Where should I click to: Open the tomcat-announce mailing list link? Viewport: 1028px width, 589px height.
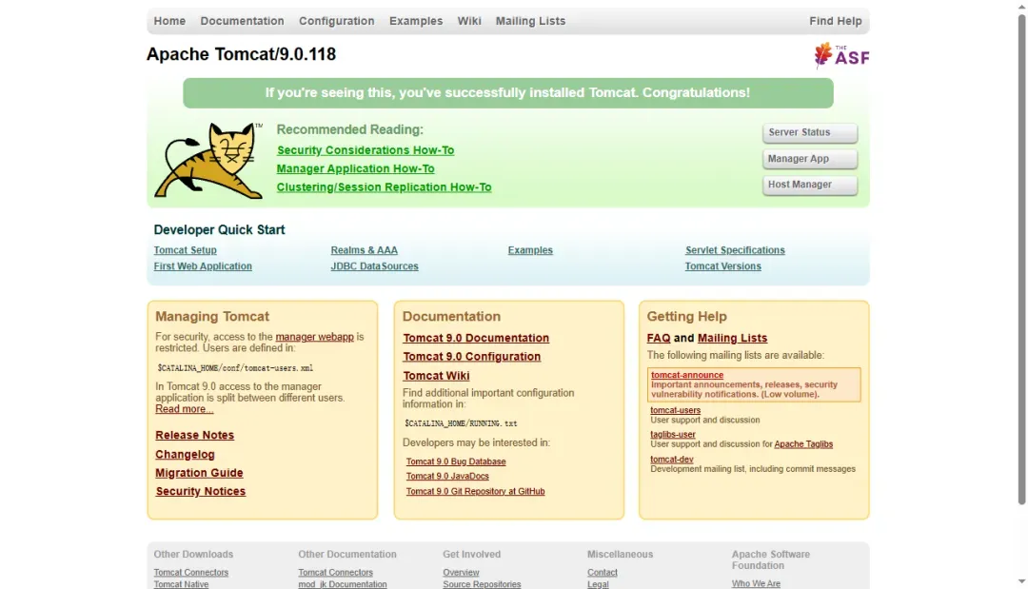pyautogui.click(x=687, y=375)
